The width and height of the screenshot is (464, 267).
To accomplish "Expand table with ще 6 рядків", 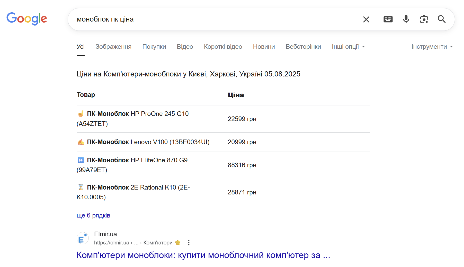I will (x=93, y=215).
